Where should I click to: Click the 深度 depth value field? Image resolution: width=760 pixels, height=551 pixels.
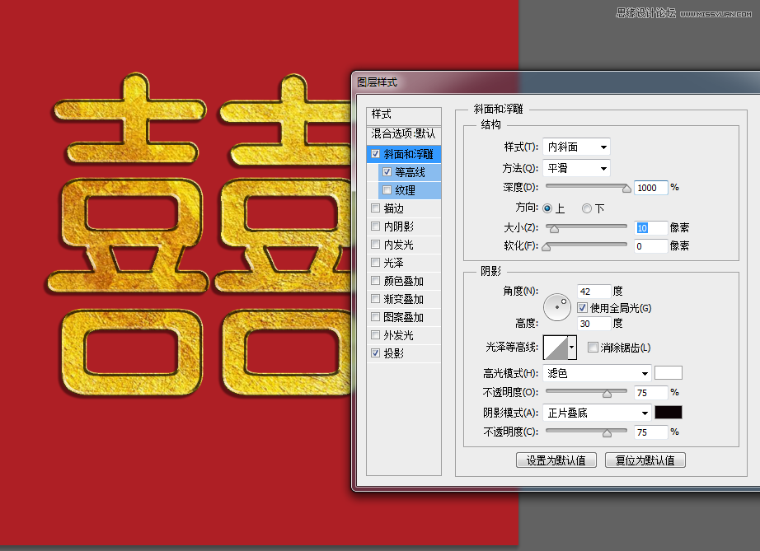tap(651, 188)
